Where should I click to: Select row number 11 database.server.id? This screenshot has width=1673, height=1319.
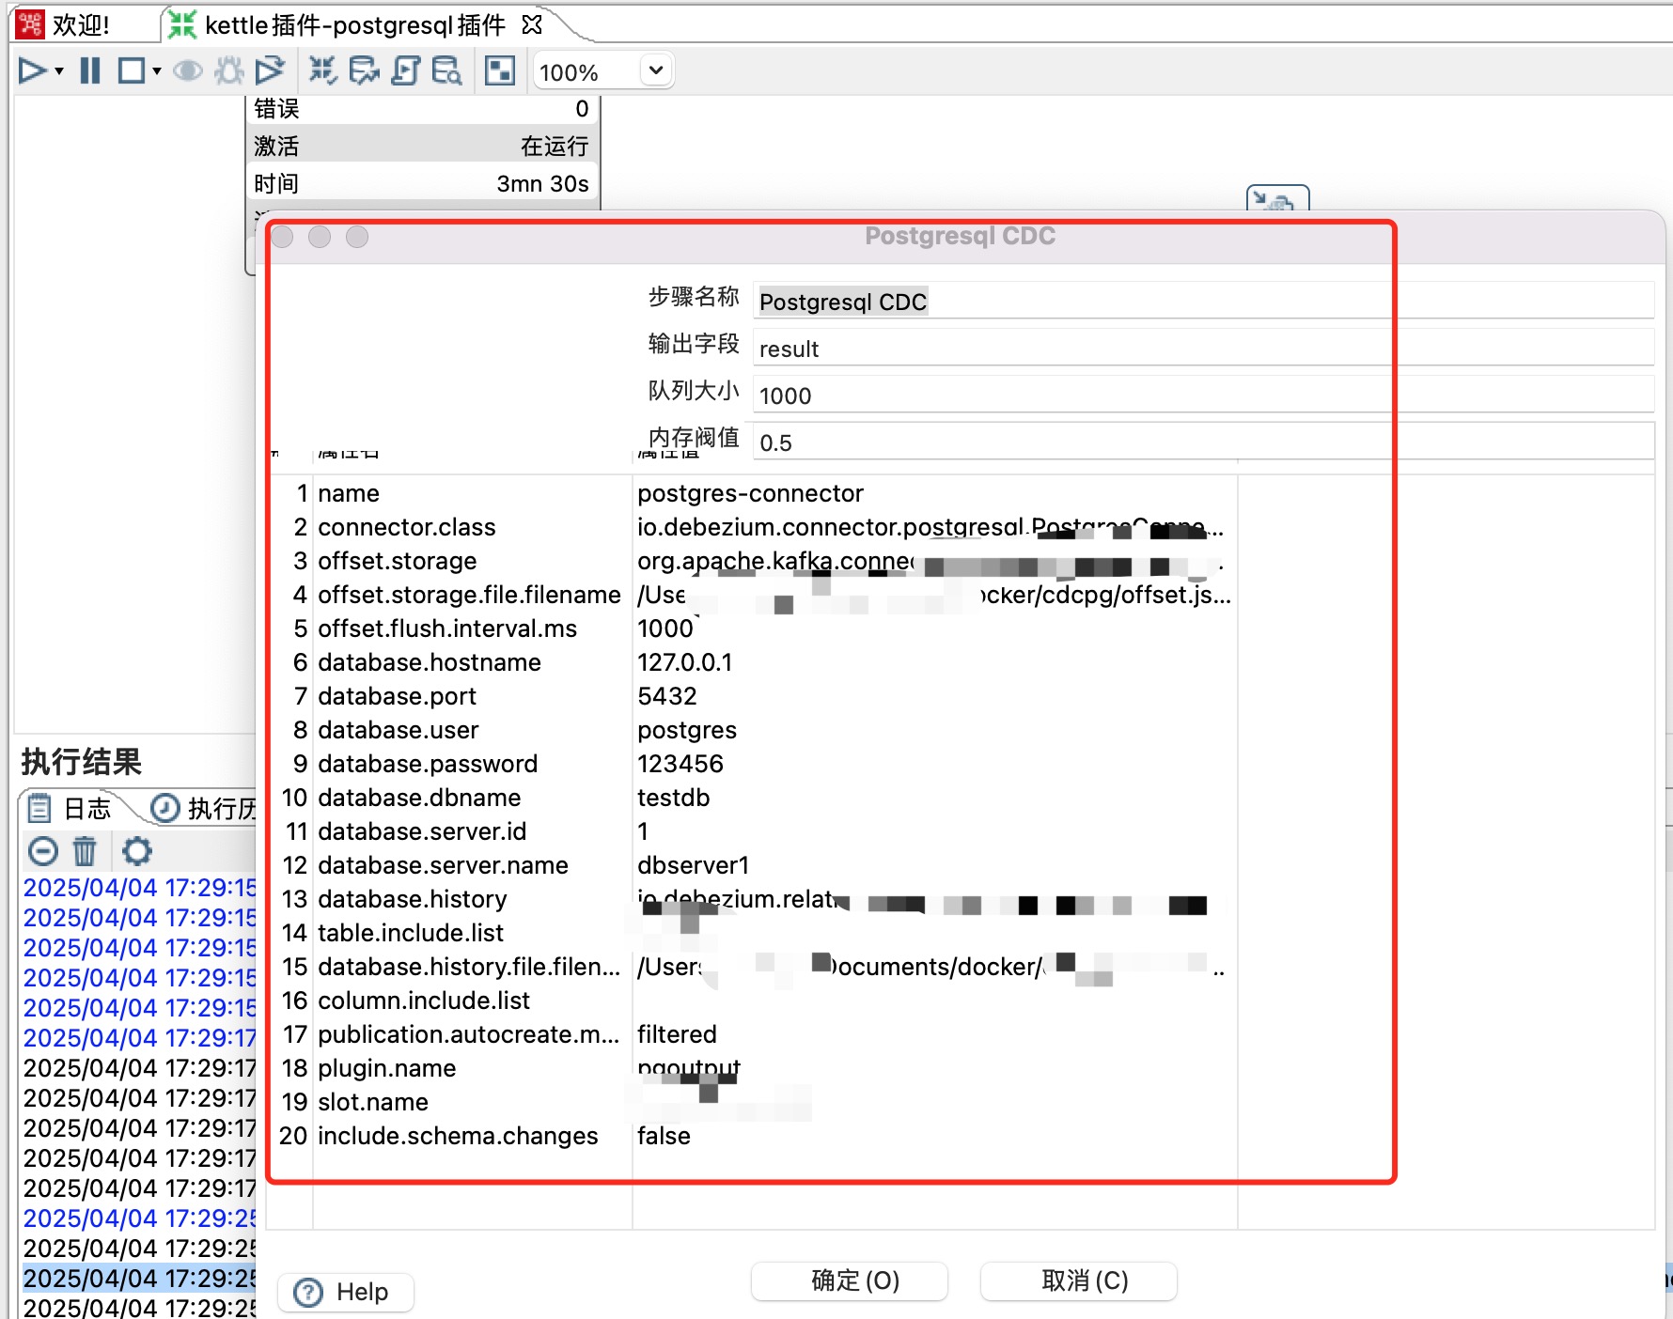coord(296,831)
